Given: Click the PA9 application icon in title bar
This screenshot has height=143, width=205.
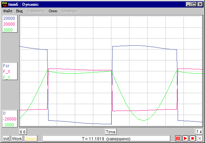Looking at the screenshot, I should 5,4.
